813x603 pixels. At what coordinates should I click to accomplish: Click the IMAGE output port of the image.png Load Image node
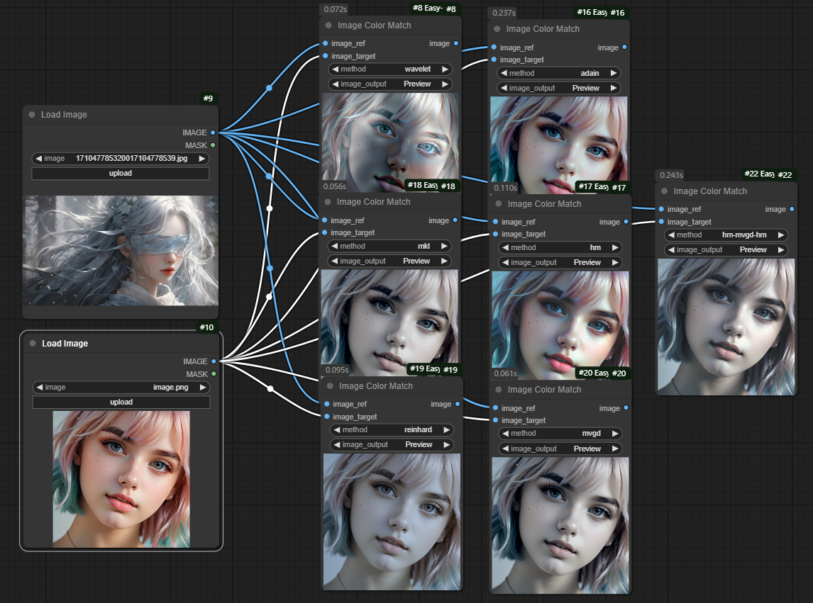pyautogui.click(x=214, y=361)
